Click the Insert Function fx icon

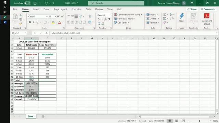(x=47, y=33)
